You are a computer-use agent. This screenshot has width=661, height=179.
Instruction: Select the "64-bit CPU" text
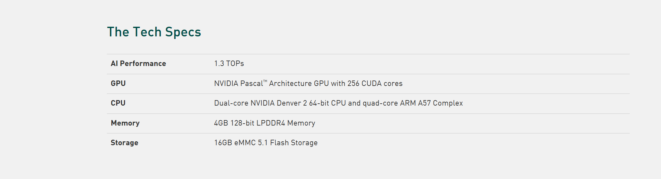pos(327,103)
